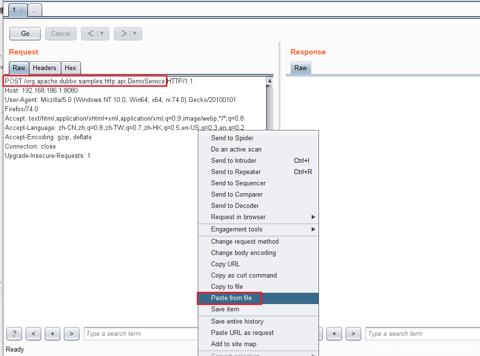Select Paste from file in context menu
Viewport: 480px width, 356px height.
(231, 298)
